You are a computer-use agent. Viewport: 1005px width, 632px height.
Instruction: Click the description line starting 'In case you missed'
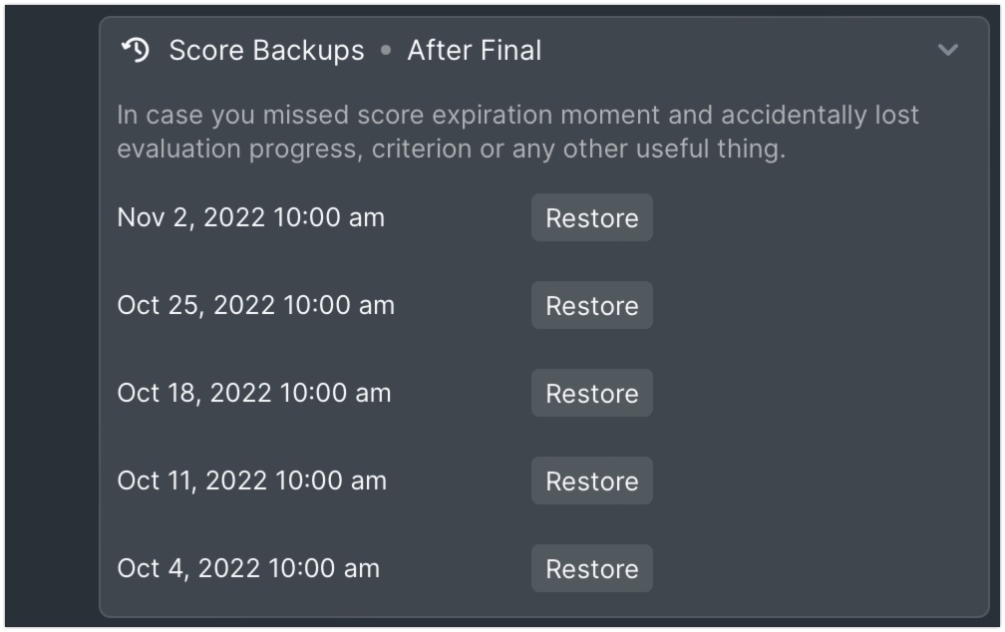(x=517, y=115)
